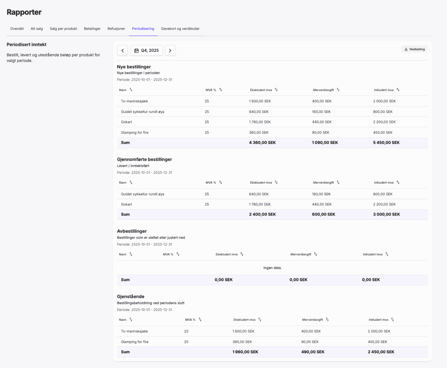Go to Salg per produkt tab
The height and width of the screenshot is (368, 447).
(x=63, y=28)
